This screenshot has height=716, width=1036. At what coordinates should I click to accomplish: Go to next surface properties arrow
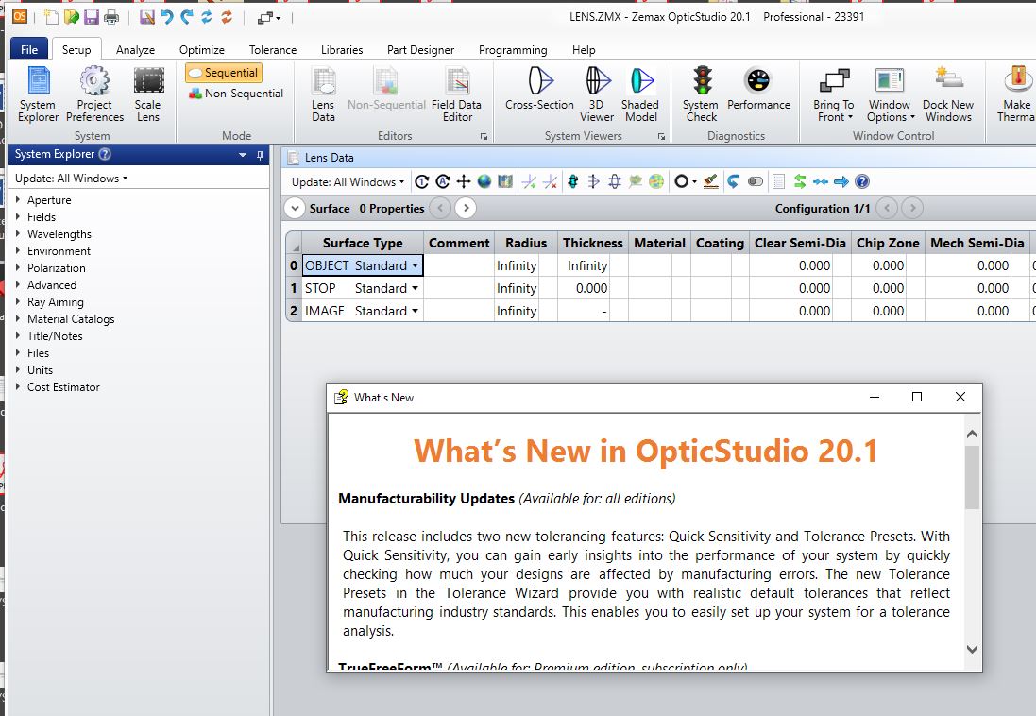coord(466,208)
